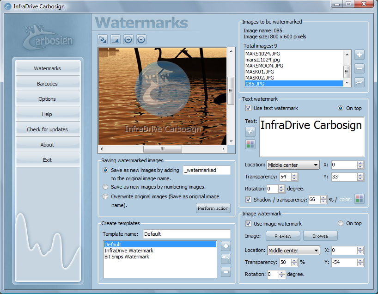Increase image Transparency percentage
The width and height of the screenshot is (378, 294).
click(x=294, y=260)
